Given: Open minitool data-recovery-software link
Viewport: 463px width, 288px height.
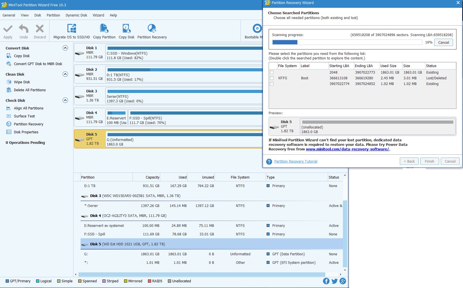Looking at the screenshot, I should pyautogui.click(x=347, y=149).
